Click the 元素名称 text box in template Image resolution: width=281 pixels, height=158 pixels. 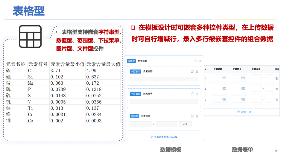tap(164, 79)
